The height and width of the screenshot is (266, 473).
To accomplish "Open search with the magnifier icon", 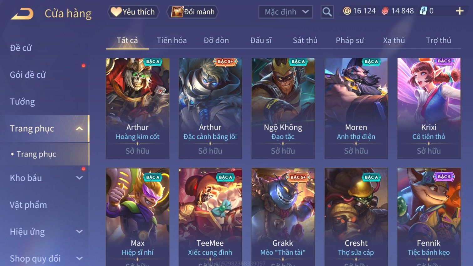I will 327,12.
